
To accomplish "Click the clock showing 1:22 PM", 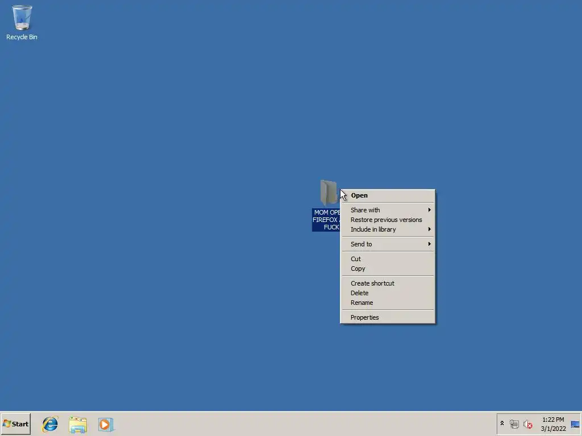I will point(552,420).
